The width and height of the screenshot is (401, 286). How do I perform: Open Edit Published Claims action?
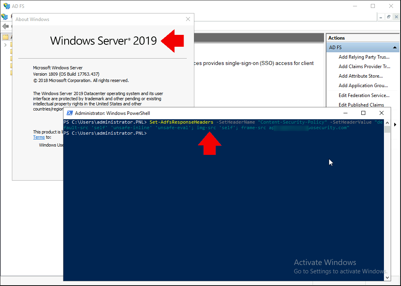(x=361, y=105)
